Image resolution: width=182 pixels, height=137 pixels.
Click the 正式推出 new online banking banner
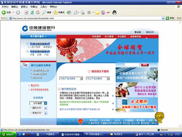click(137, 105)
